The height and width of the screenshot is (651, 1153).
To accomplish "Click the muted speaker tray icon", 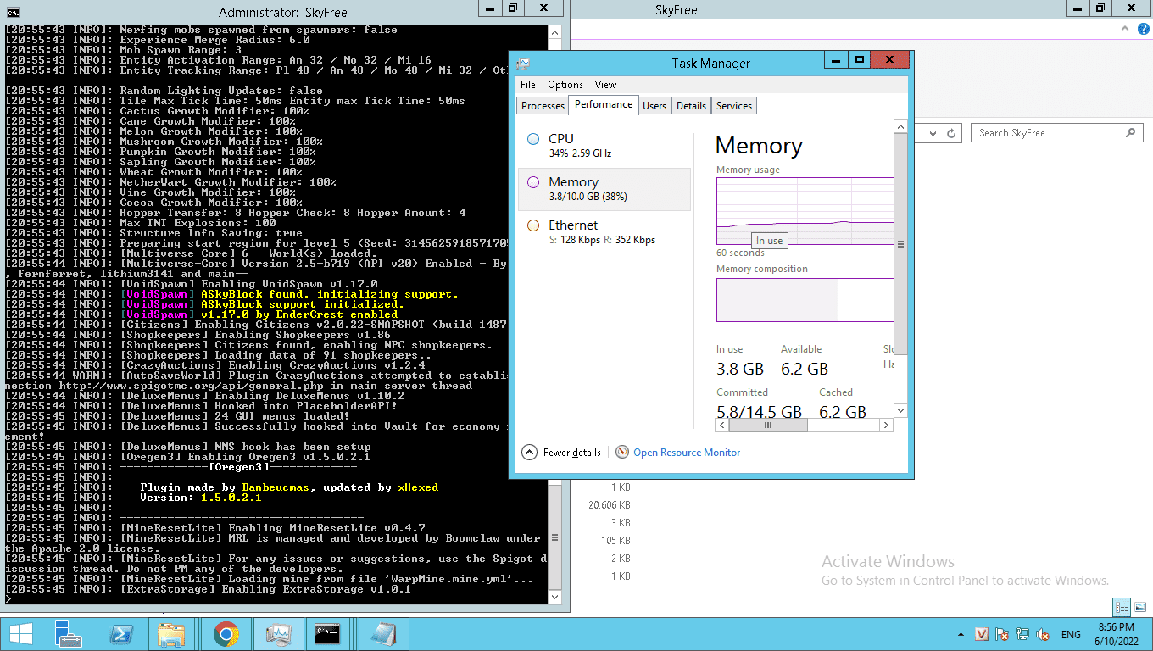I will (1044, 634).
